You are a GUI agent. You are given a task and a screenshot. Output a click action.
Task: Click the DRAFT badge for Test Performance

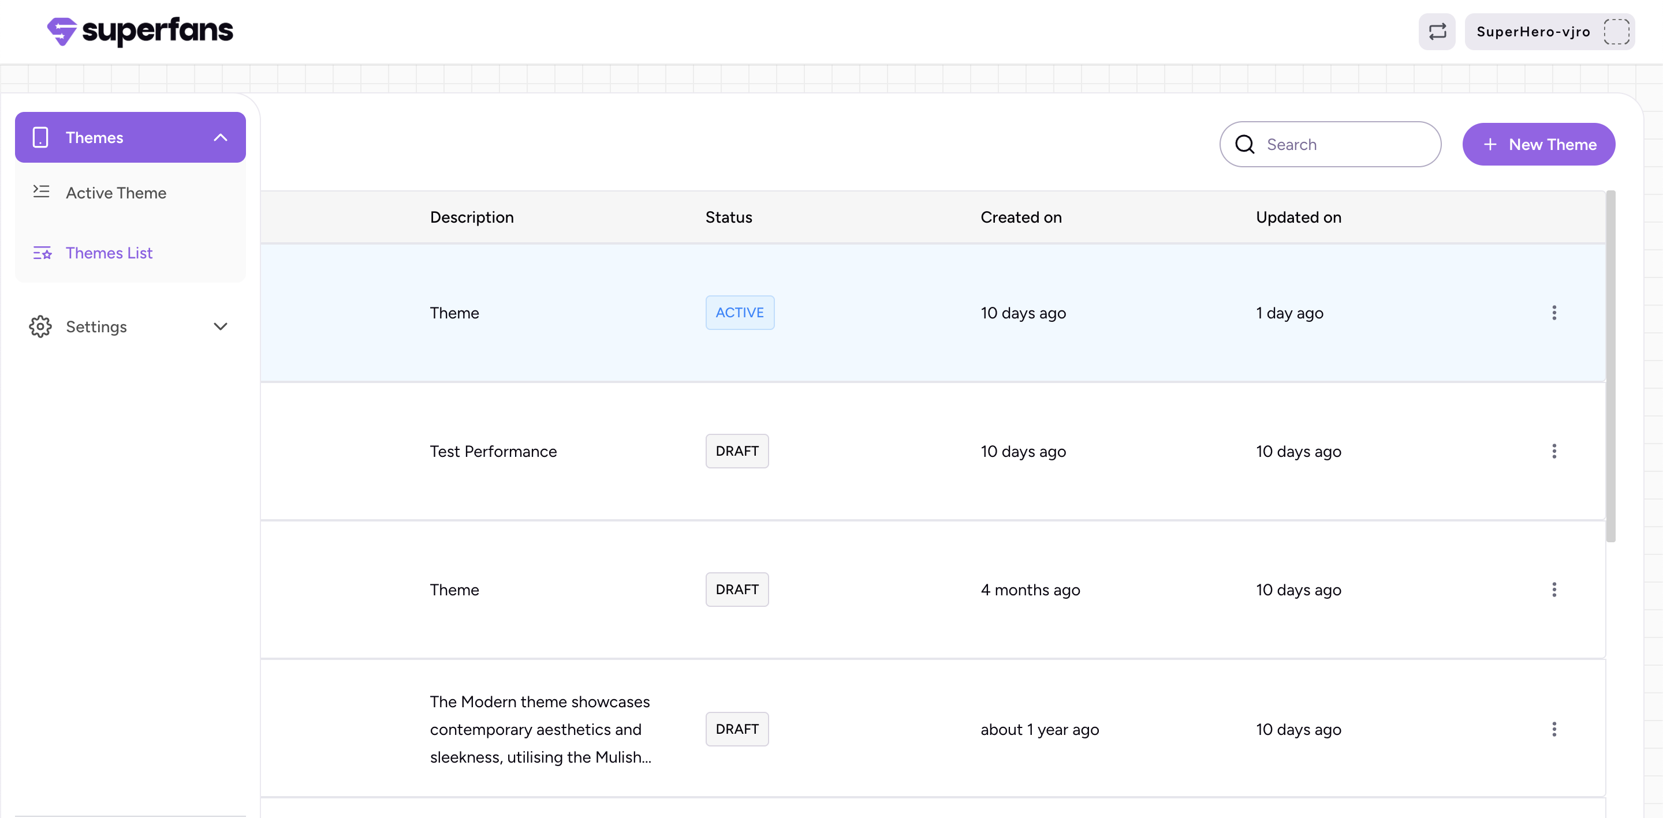[x=737, y=451]
